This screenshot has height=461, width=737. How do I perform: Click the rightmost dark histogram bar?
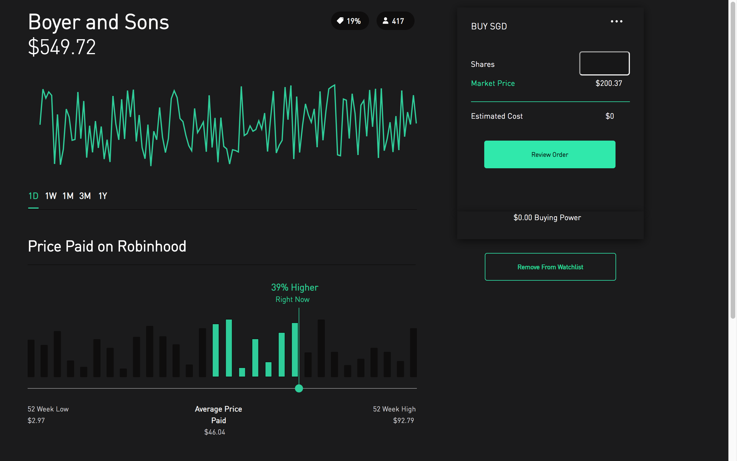click(x=413, y=352)
